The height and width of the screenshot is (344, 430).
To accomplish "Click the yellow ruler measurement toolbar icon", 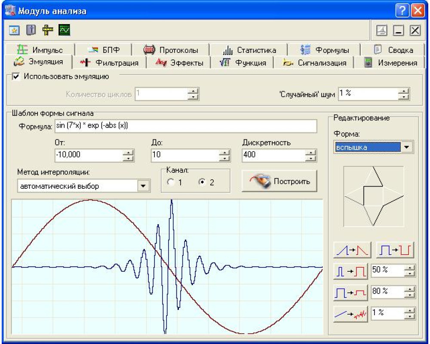I will [47, 30].
